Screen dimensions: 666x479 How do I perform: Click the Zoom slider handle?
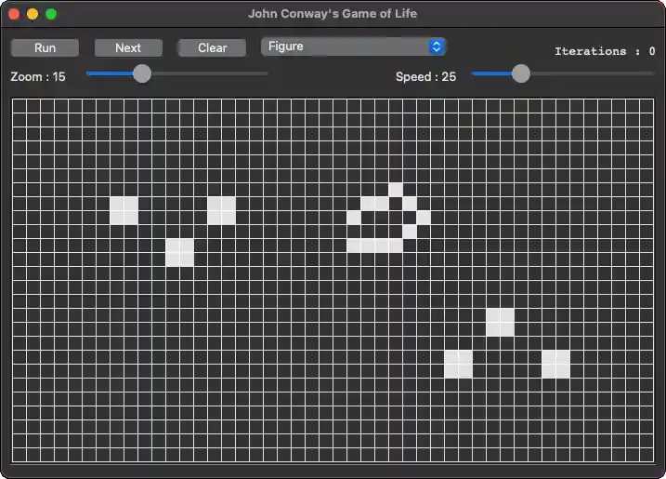(142, 73)
